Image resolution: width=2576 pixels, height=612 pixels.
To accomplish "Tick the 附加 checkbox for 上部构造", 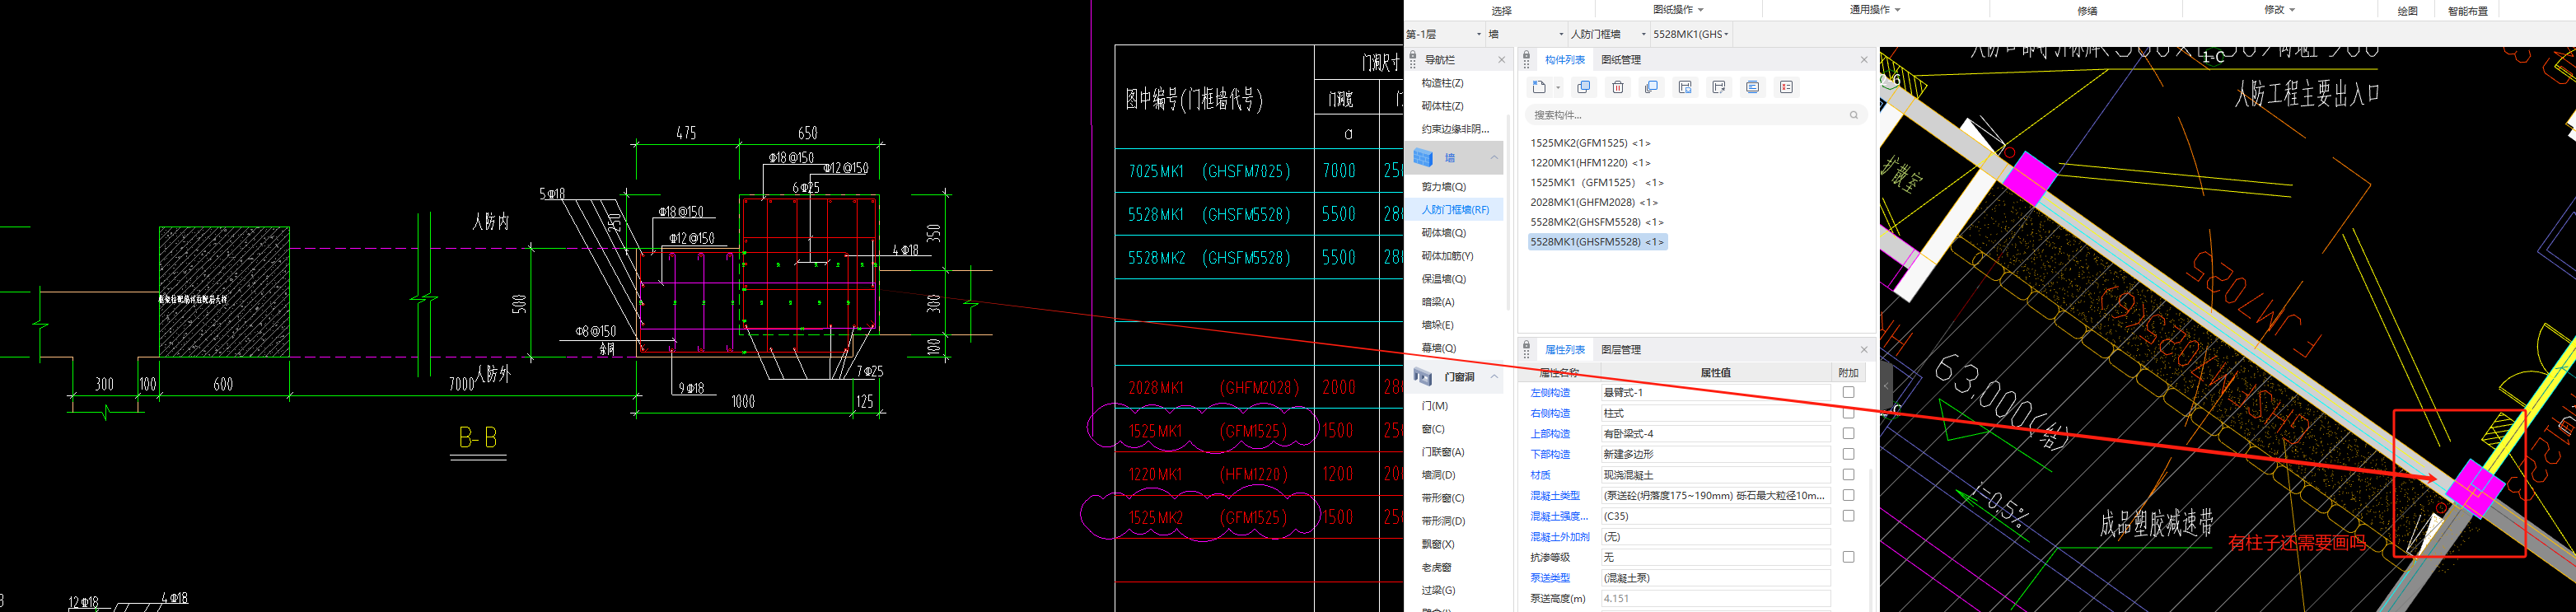I will (x=1848, y=433).
